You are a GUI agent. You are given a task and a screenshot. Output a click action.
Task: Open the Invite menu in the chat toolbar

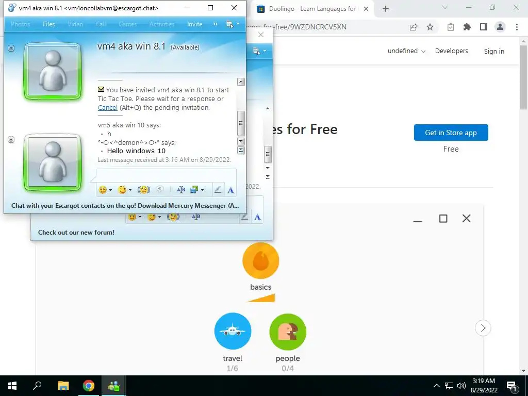194,24
